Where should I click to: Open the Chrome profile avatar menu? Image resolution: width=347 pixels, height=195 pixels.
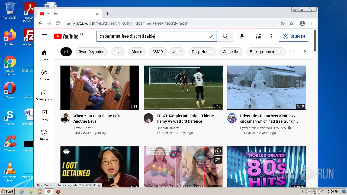[x=302, y=23]
